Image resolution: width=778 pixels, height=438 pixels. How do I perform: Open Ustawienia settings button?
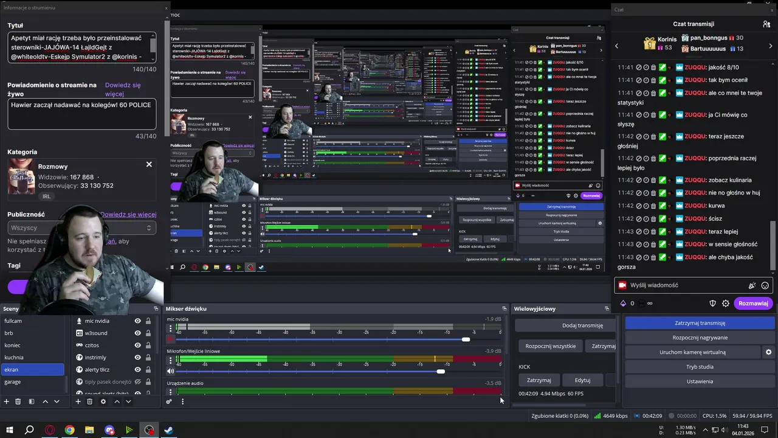(x=700, y=381)
